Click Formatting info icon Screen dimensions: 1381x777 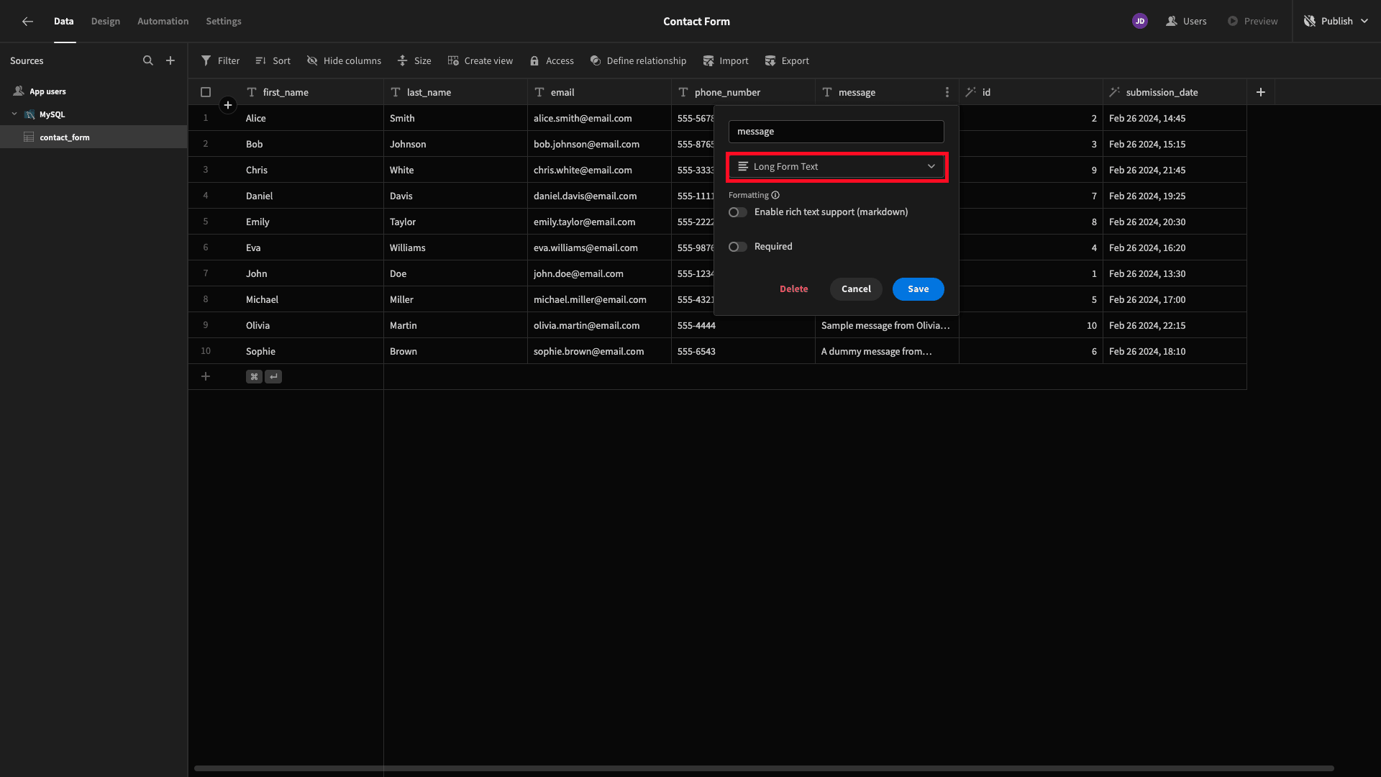point(775,195)
